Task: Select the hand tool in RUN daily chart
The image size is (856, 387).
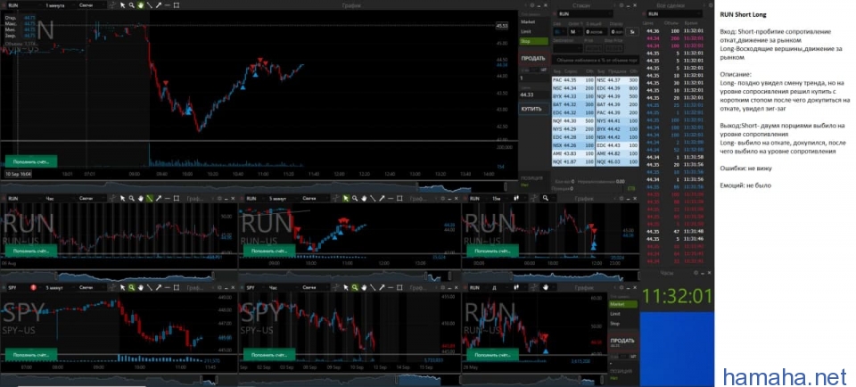Action: pyautogui.click(x=545, y=287)
